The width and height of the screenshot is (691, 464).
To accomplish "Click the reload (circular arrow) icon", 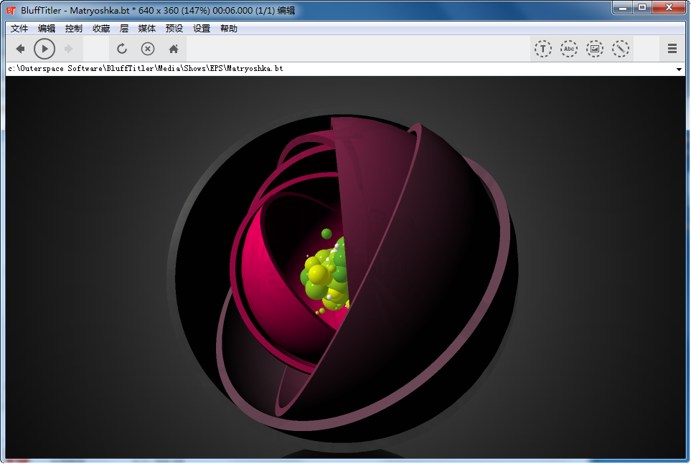I will 122,49.
